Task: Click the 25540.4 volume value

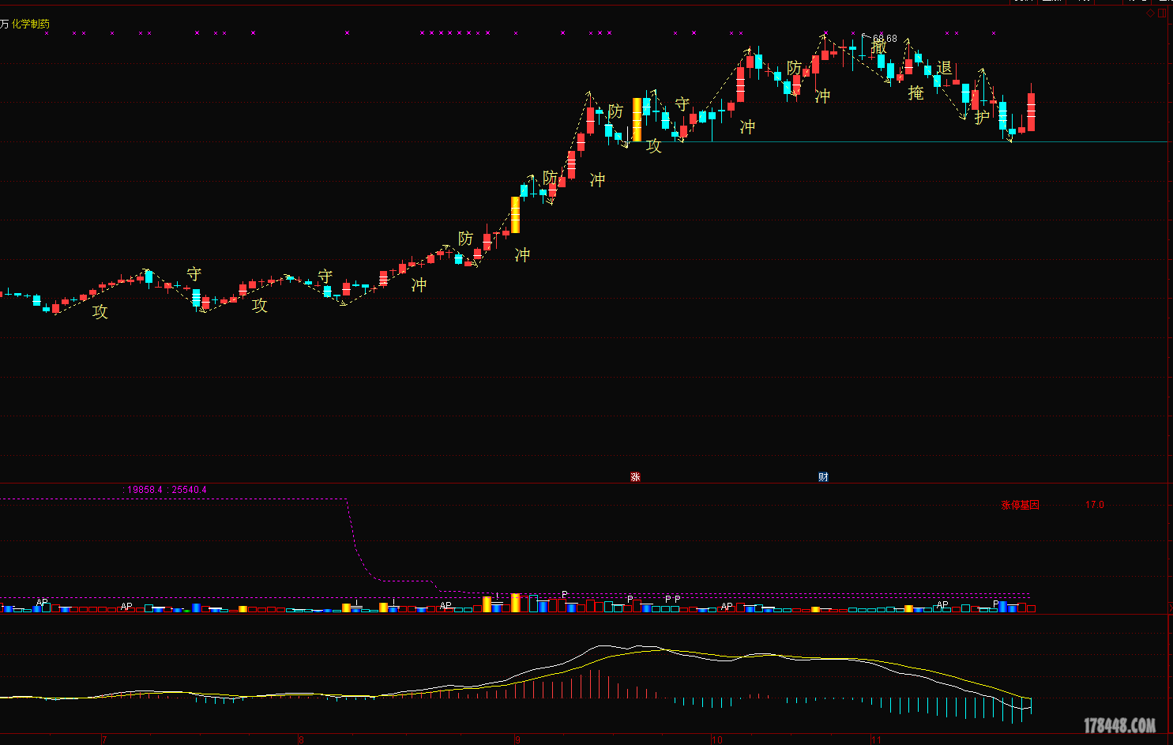Action: tap(189, 490)
